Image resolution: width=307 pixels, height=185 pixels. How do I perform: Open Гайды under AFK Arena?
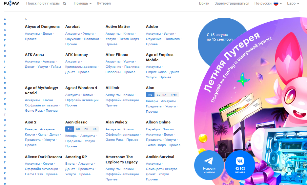pyautogui.click(x=56, y=67)
